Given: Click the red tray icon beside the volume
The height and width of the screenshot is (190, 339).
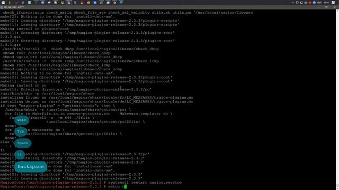Looking at the screenshot, I should coord(310,3).
